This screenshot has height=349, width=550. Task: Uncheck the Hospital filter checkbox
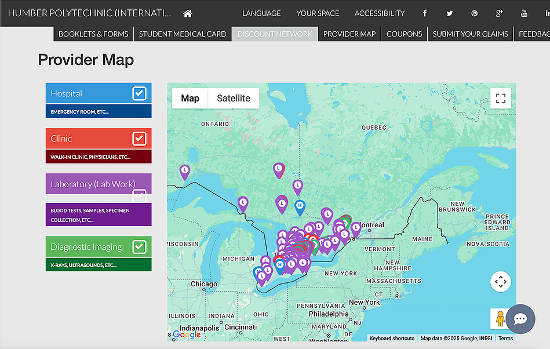[x=139, y=93]
